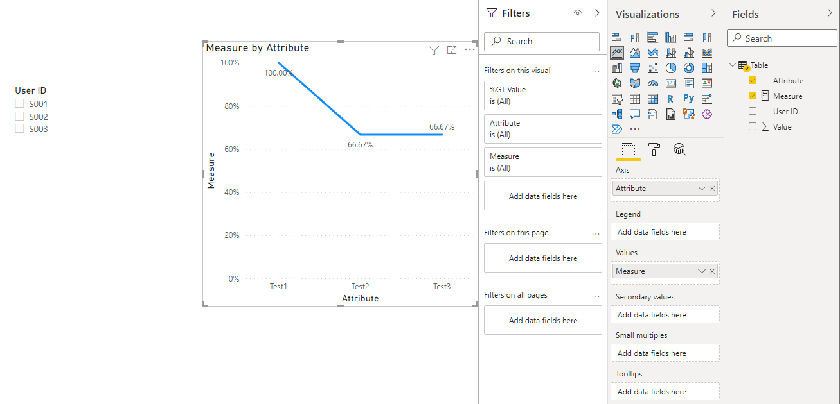Viewport: 840px width, 404px height.
Task: Switch to the Format paint roller tab
Action: point(654,149)
